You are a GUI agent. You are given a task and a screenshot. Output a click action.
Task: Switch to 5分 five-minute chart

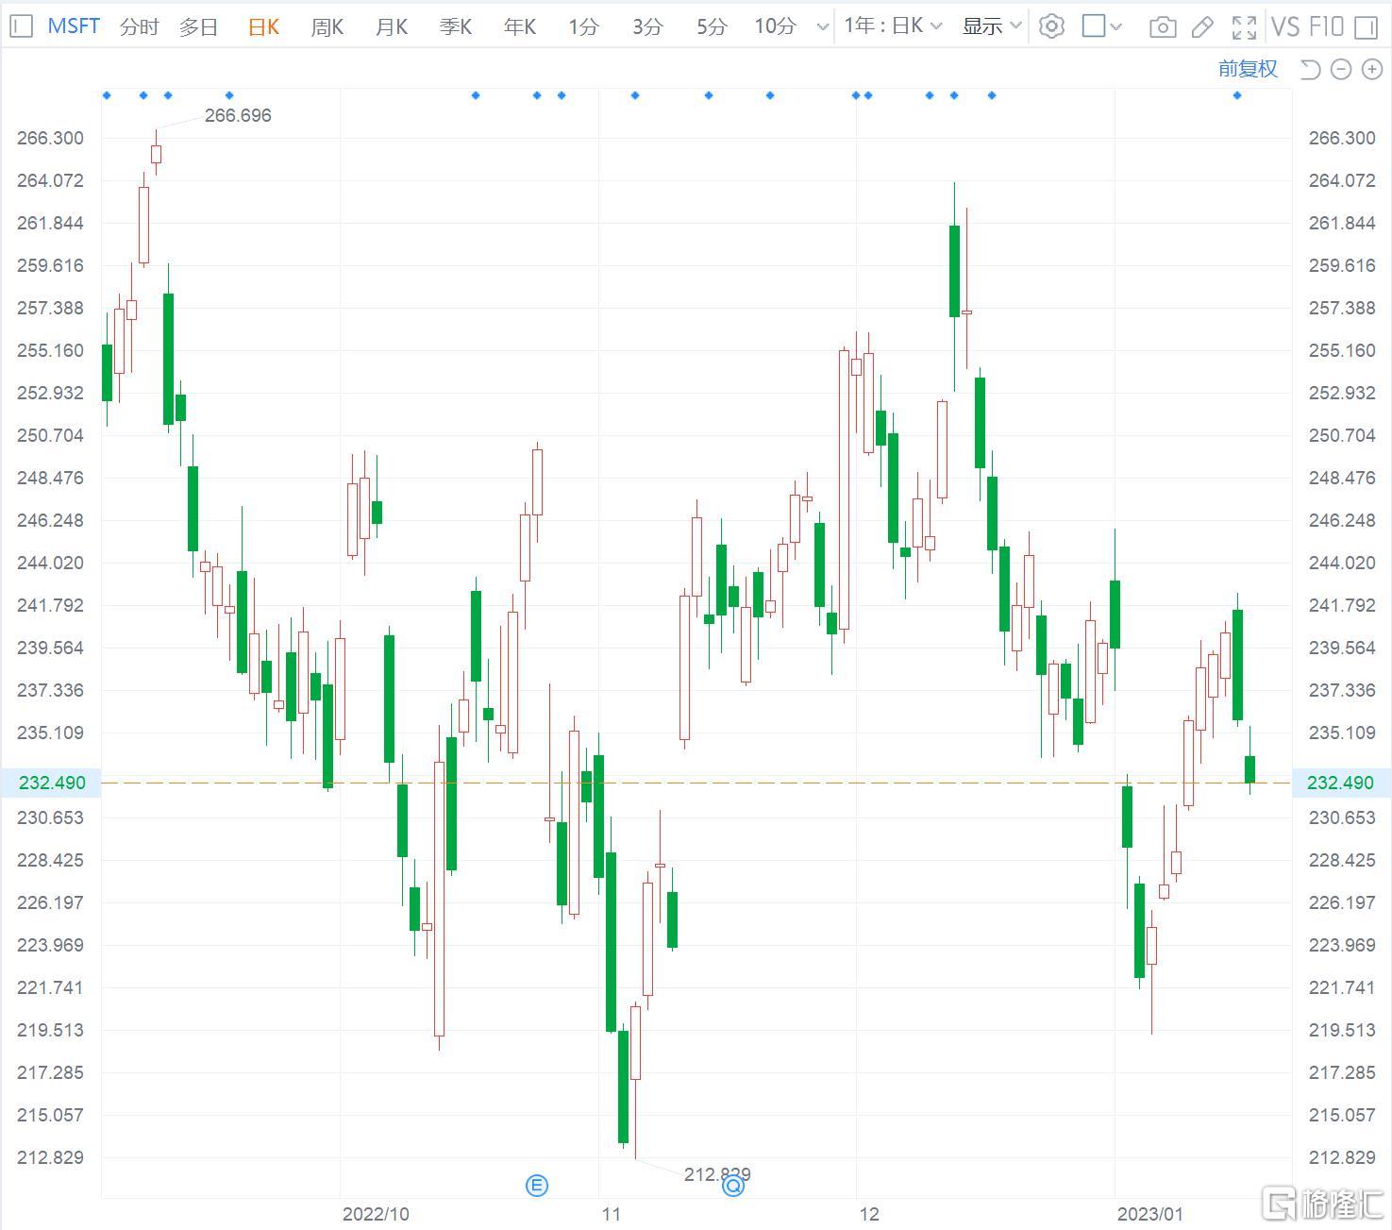[712, 26]
